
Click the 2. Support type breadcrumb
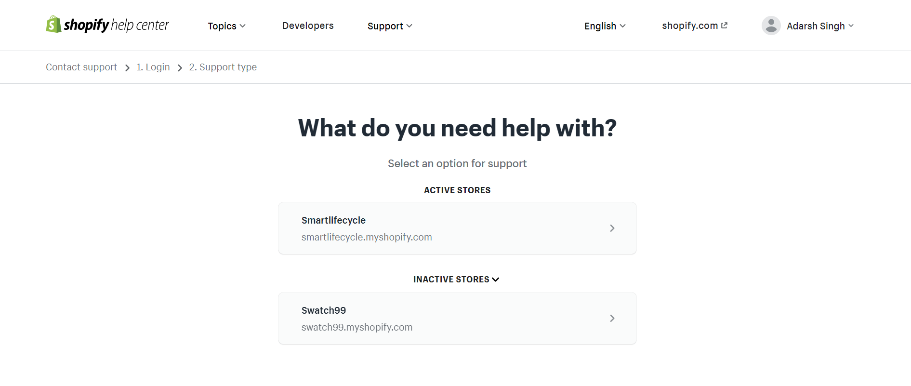(x=223, y=67)
